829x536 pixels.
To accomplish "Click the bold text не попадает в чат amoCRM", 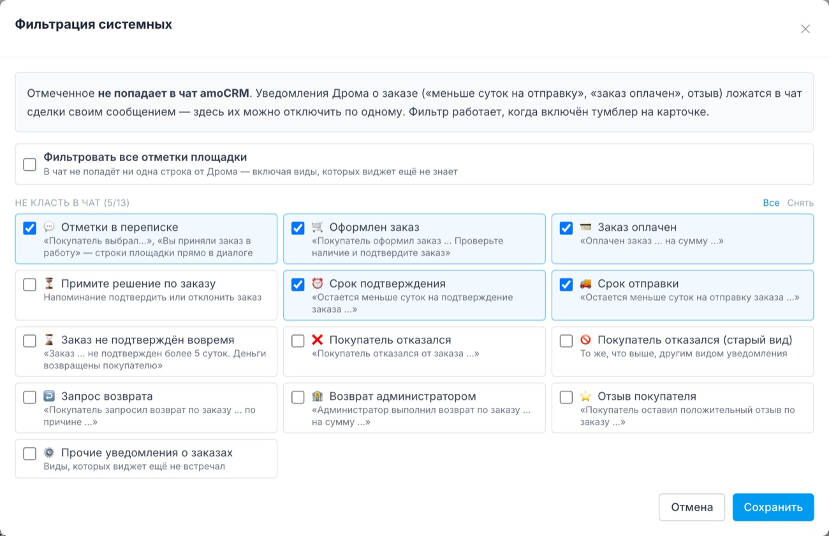I will pos(173,94).
